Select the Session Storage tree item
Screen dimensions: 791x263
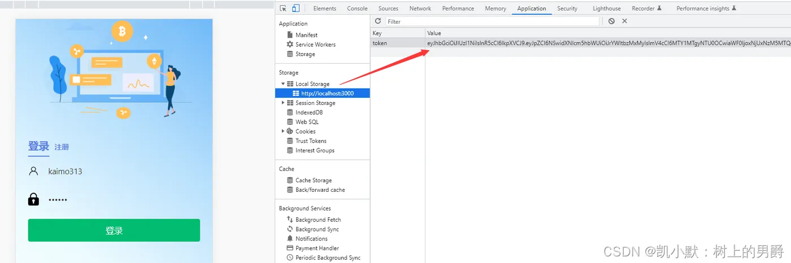(x=315, y=103)
